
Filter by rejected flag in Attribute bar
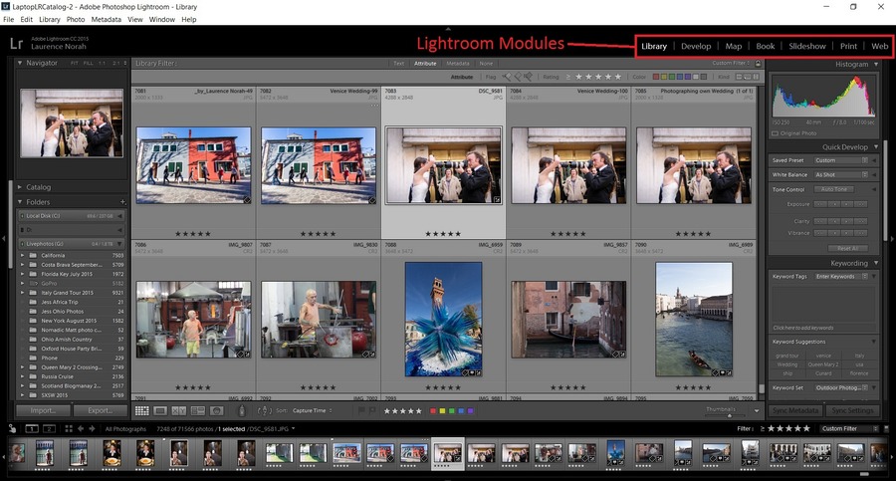[x=529, y=77]
